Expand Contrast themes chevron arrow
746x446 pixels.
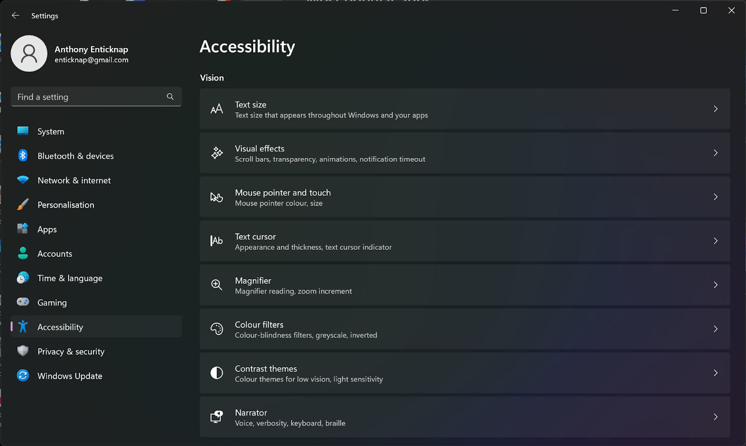pyautogui.click(x=716, y=373)
